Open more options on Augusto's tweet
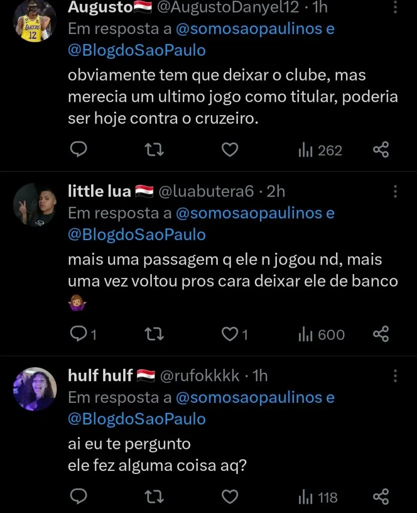The height and width of the screenshot is (513, 417). (x=395, y=8)
